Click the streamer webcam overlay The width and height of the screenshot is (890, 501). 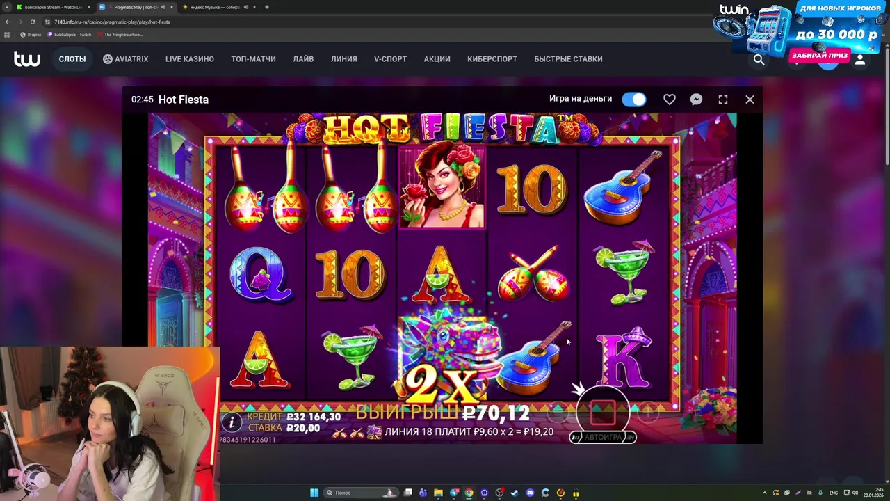(x=110, y=423)
